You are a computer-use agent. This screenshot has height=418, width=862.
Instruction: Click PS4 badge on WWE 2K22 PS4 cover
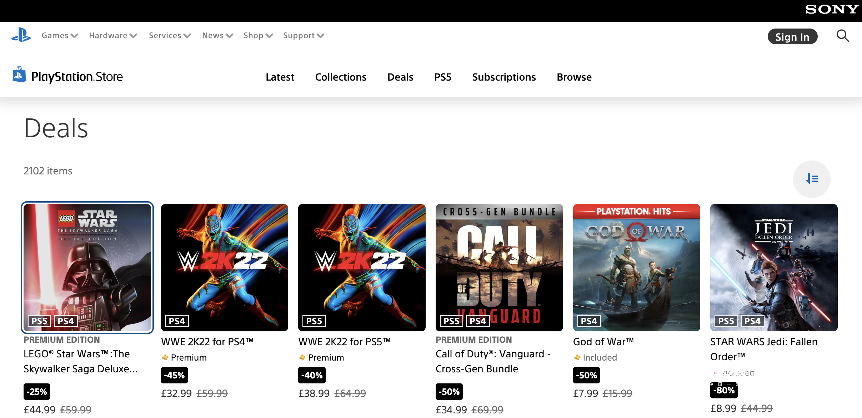[177, 321]
